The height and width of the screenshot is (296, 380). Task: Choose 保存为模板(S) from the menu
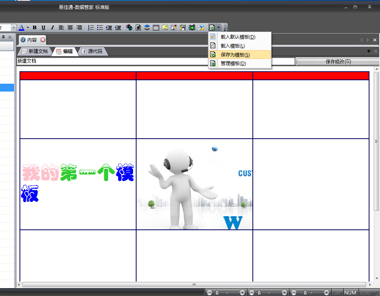pos(235,55)
